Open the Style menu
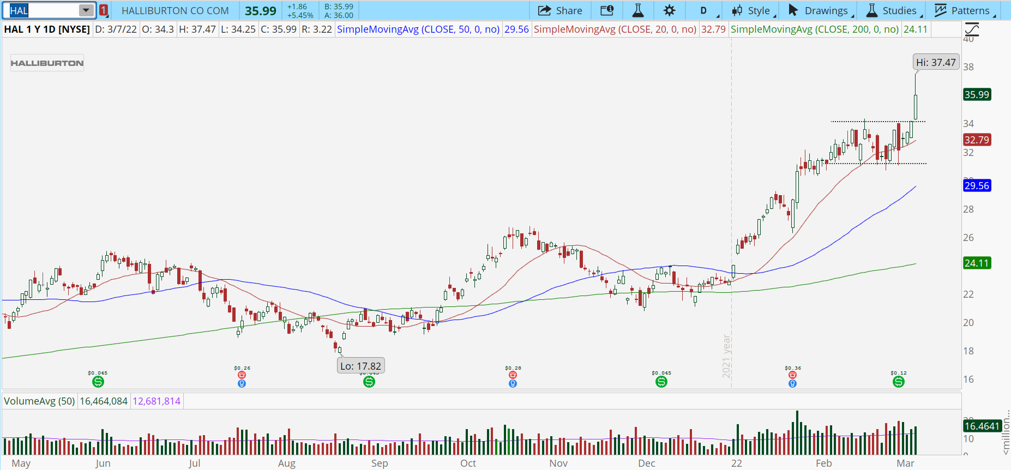The height and width of the screenshot is (470, 1011). (752, 10)
